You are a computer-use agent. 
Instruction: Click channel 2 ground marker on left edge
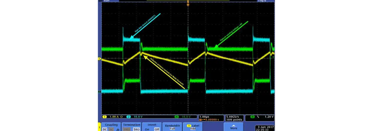[99, 92]
